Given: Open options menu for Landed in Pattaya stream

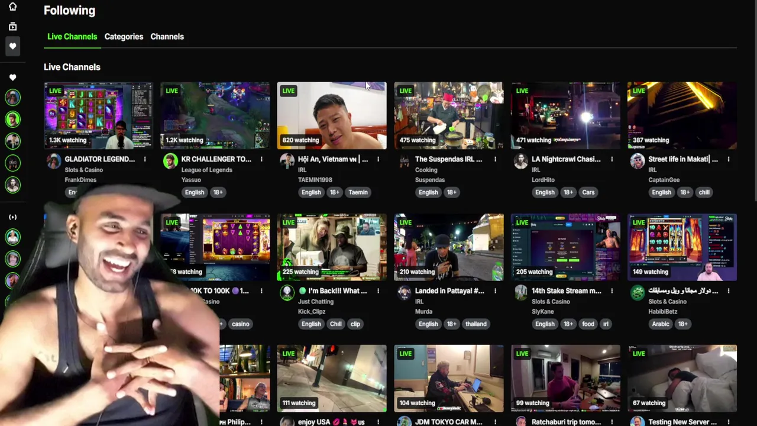Looking at the screenshot, I should tap(495, 291).
